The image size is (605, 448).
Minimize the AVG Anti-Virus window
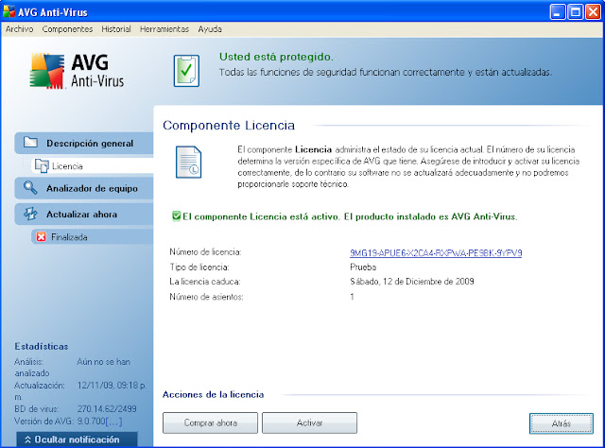point(558,12)
